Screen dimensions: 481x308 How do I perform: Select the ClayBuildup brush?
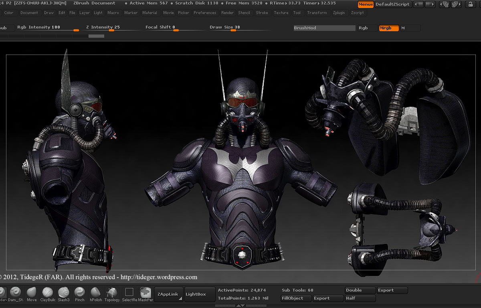[48, 294]
